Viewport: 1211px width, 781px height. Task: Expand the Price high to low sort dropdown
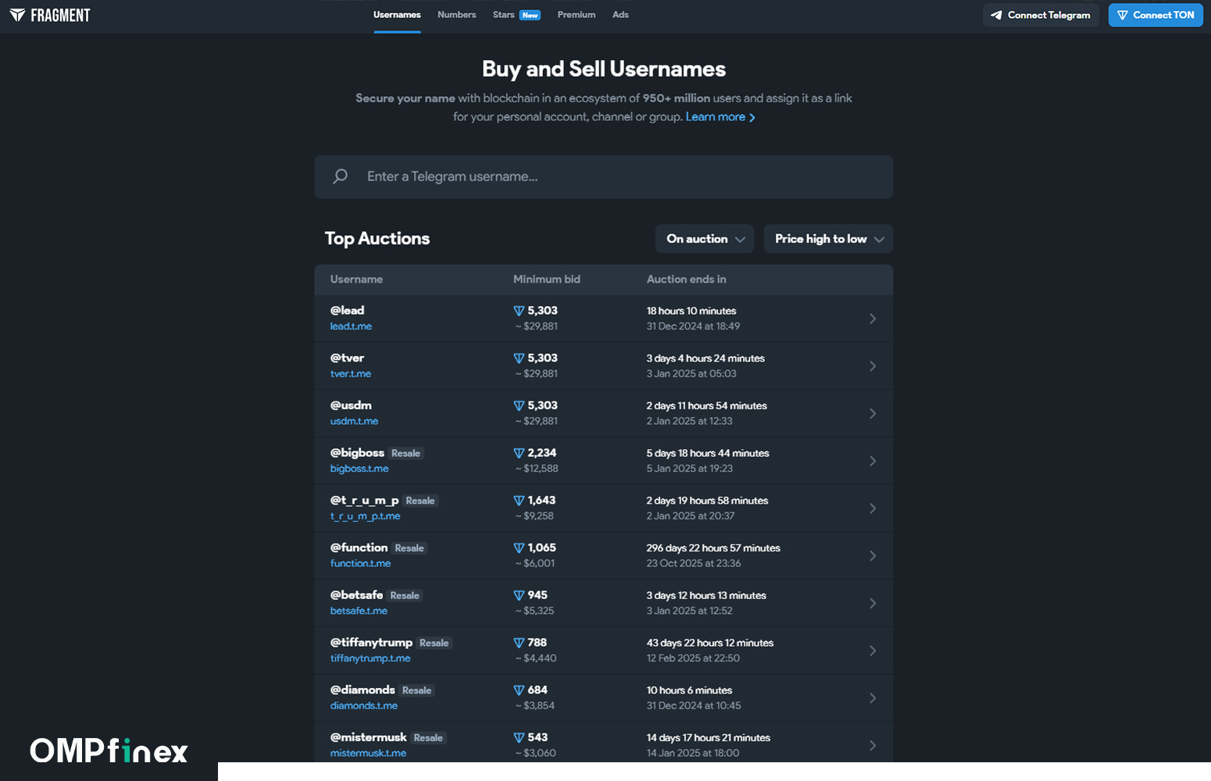pyautogui.click(x=828, y=239)
